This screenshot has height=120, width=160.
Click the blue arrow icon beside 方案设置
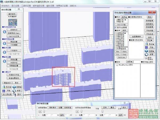pos(4,61)
